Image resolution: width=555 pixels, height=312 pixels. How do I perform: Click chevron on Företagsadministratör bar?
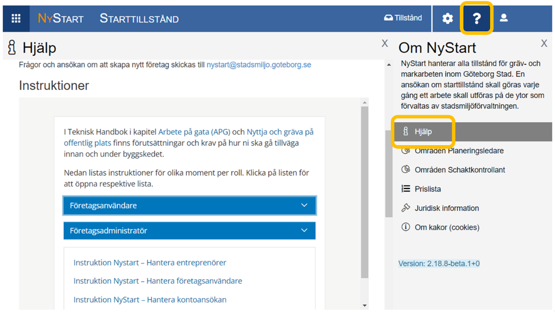pyautogui.click(x=304, y=230)
